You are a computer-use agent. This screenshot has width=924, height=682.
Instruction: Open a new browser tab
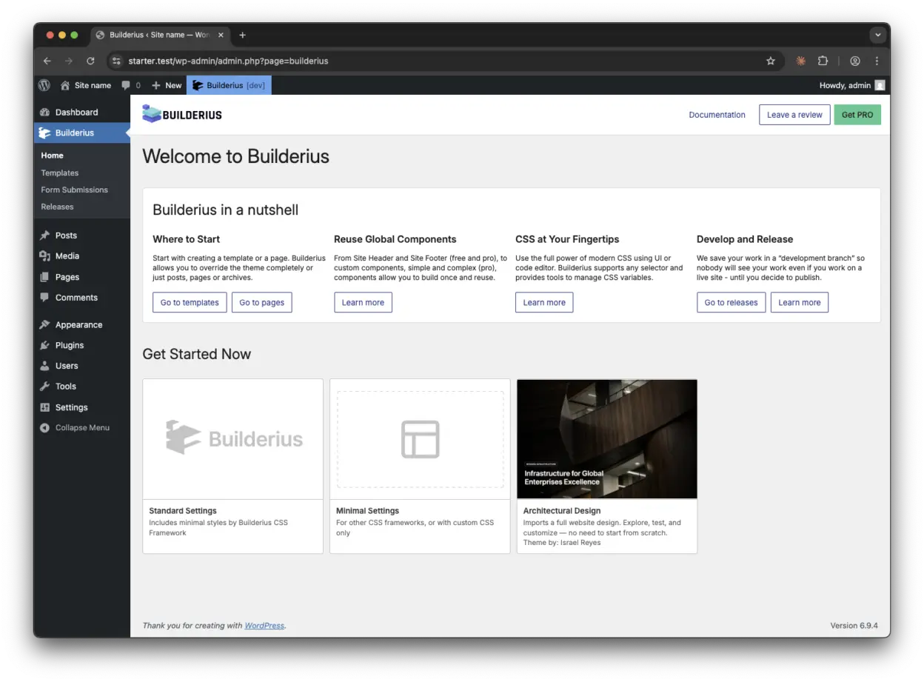coord(242,35)
